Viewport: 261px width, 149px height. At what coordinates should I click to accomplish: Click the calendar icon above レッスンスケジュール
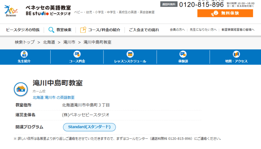click(130, 54)
